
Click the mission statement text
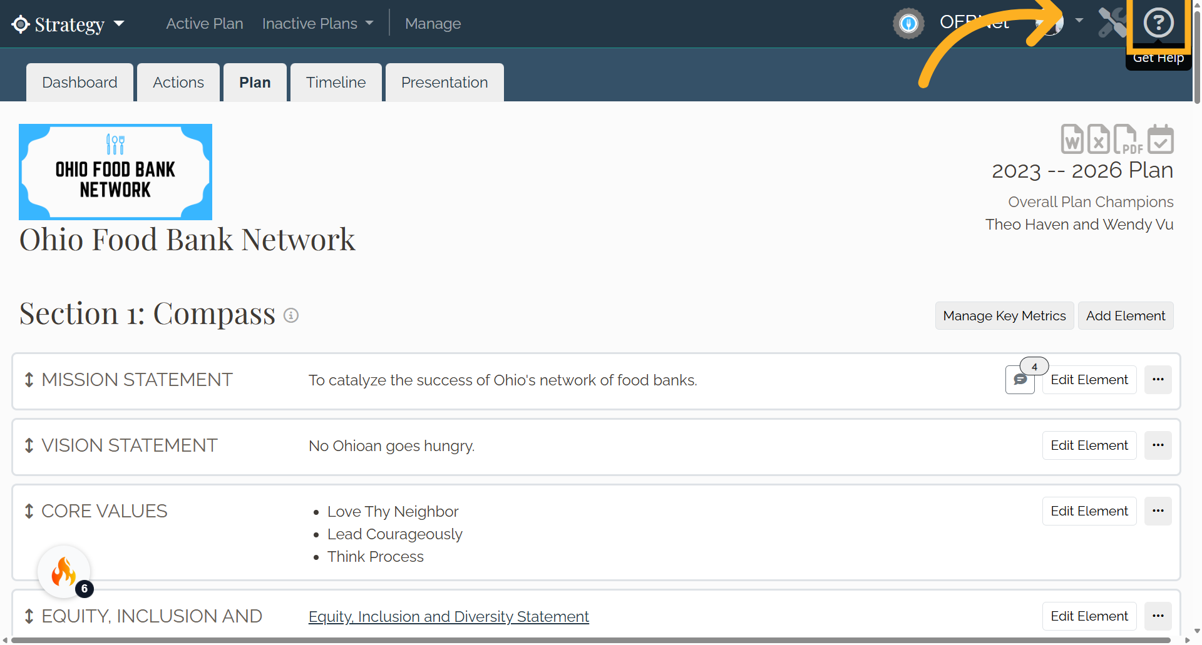(x=503, y=380)
